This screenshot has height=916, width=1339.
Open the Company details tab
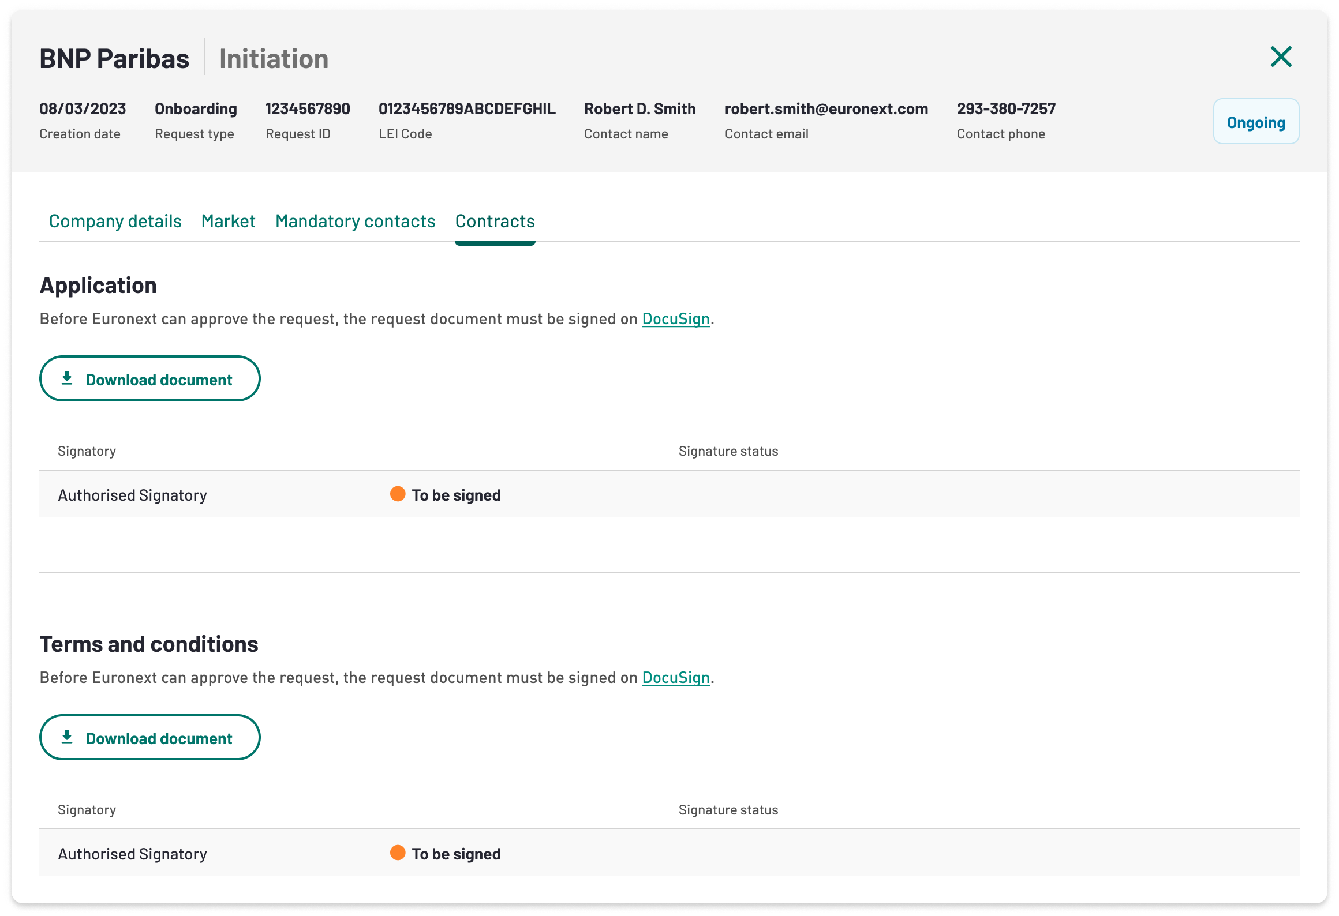tap(115, 221)
